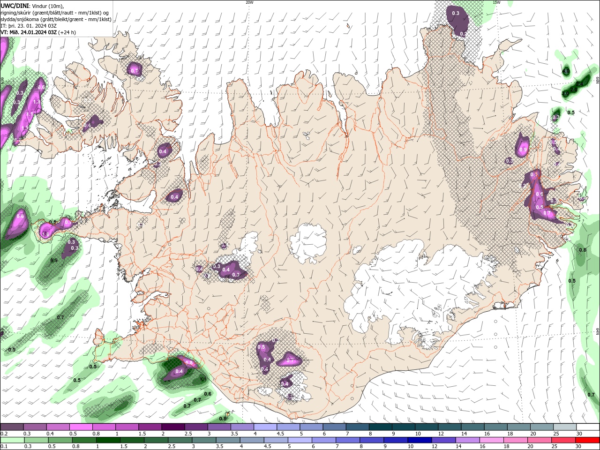Image resolution: width=600 pixels, height=450 pixels.
Task: Click the white "0.9" value in the eastern snow blob
Action: pyautogui.click(x=523, y=150)
